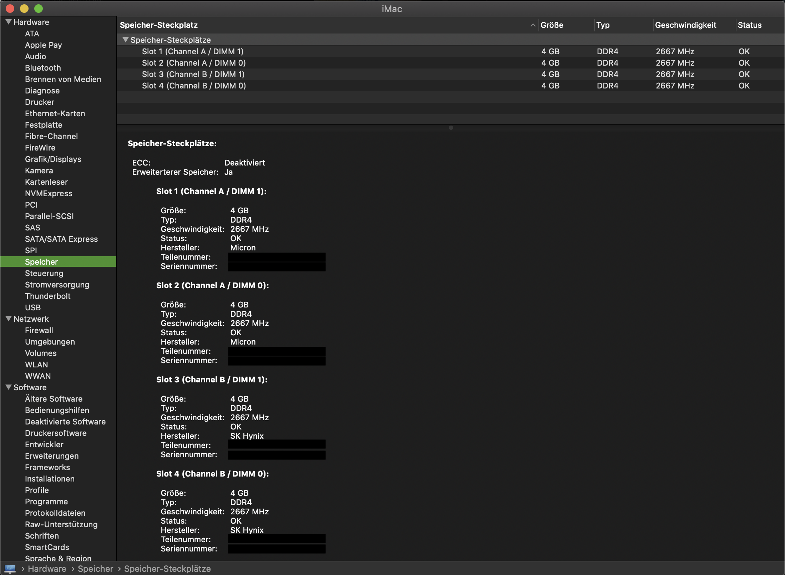785x575 pixels.
Task: Collapse the Netzwerk section in the sidebar
Action: click(9, 319)
